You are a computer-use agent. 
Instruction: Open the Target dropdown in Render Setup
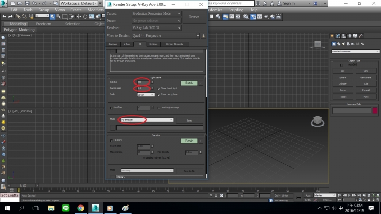click(x=157, y=13)
